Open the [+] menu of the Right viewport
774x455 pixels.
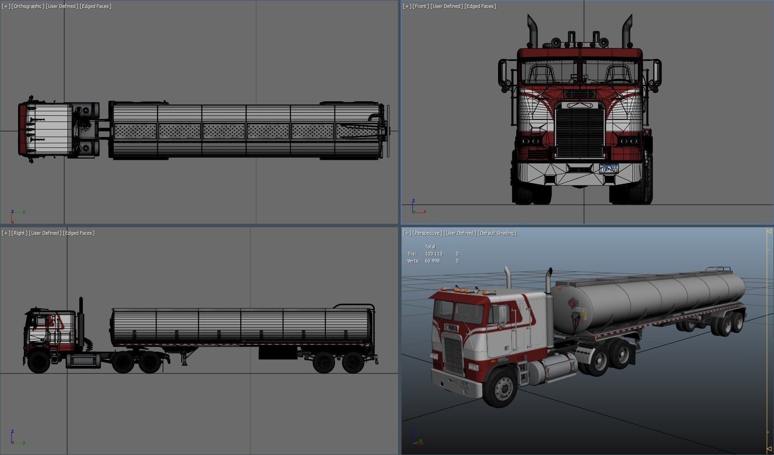tap(6, 233)
